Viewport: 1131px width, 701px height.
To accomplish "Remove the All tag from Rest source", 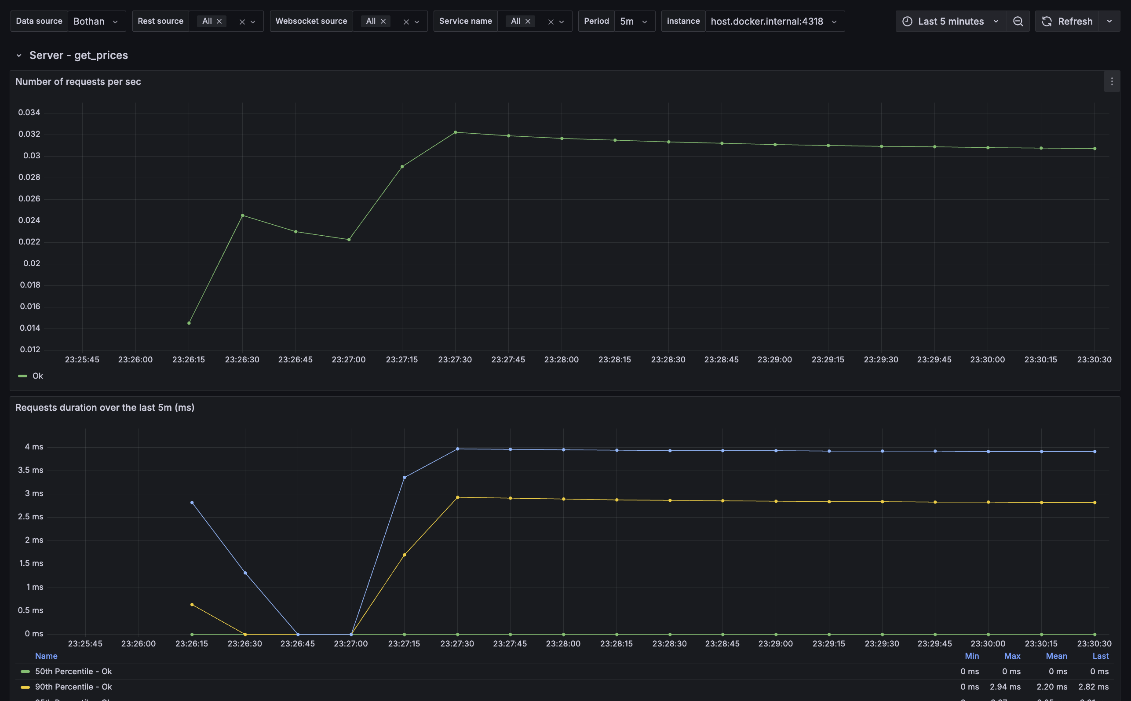I will (x=219, y=21).
